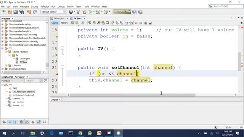Click the Uncomment icon in the editor toolbar
Image resolution: width=244 pixels, height=137 pixels.
150,23
